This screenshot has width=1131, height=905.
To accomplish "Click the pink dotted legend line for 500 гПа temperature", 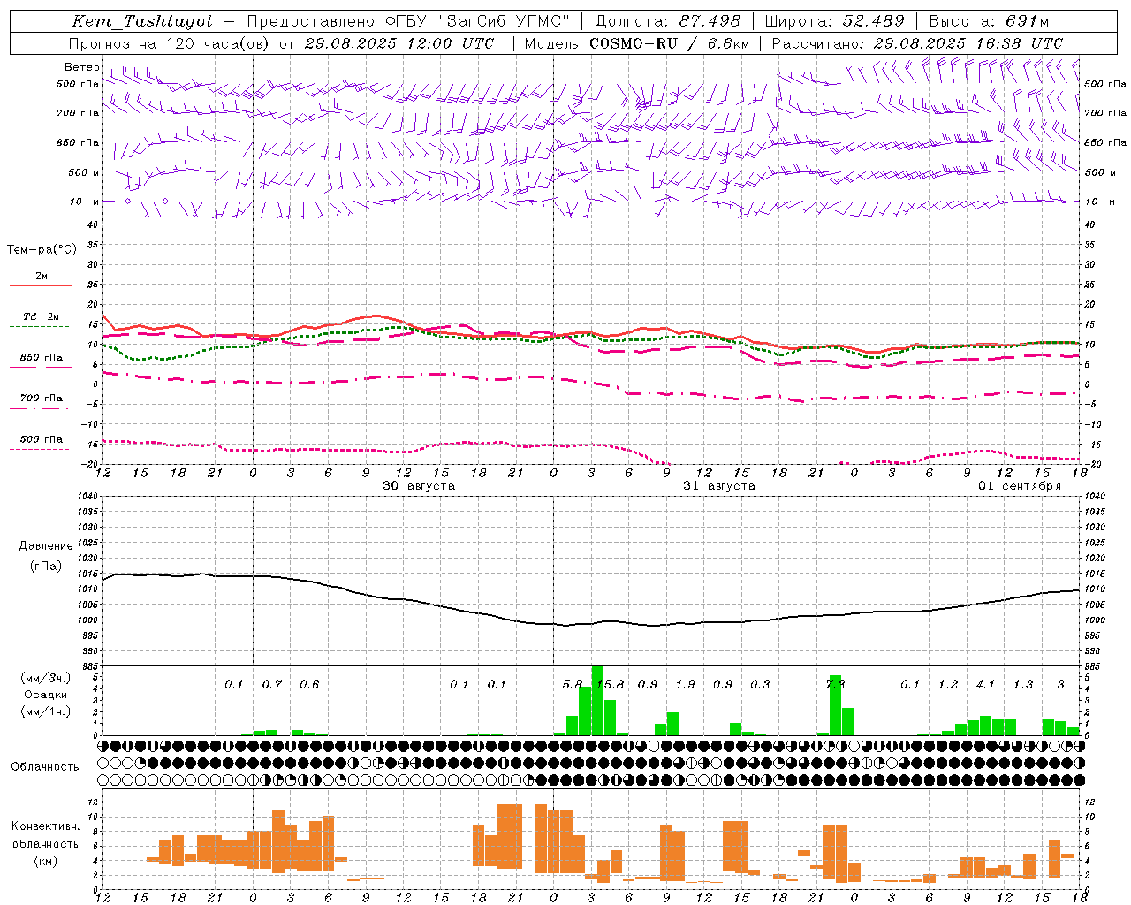I will (39, 449).
